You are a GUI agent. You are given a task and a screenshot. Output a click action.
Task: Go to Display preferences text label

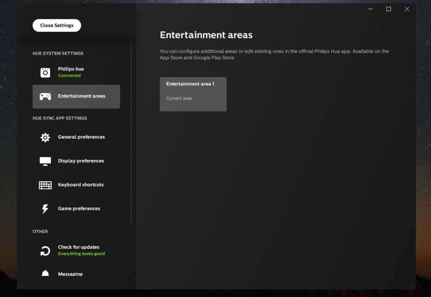pyautogui.click(x=81, y=161)
